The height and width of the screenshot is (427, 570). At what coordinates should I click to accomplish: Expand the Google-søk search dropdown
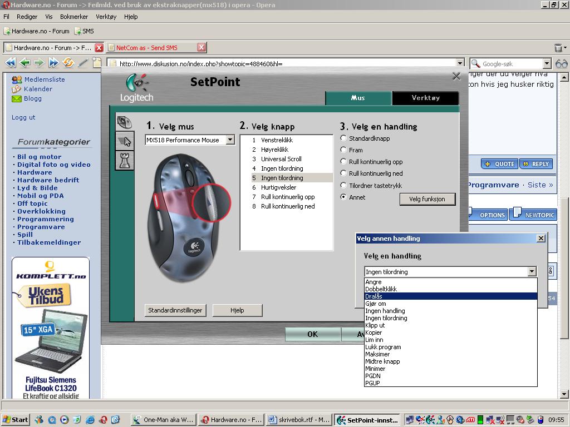coord(547,63)
